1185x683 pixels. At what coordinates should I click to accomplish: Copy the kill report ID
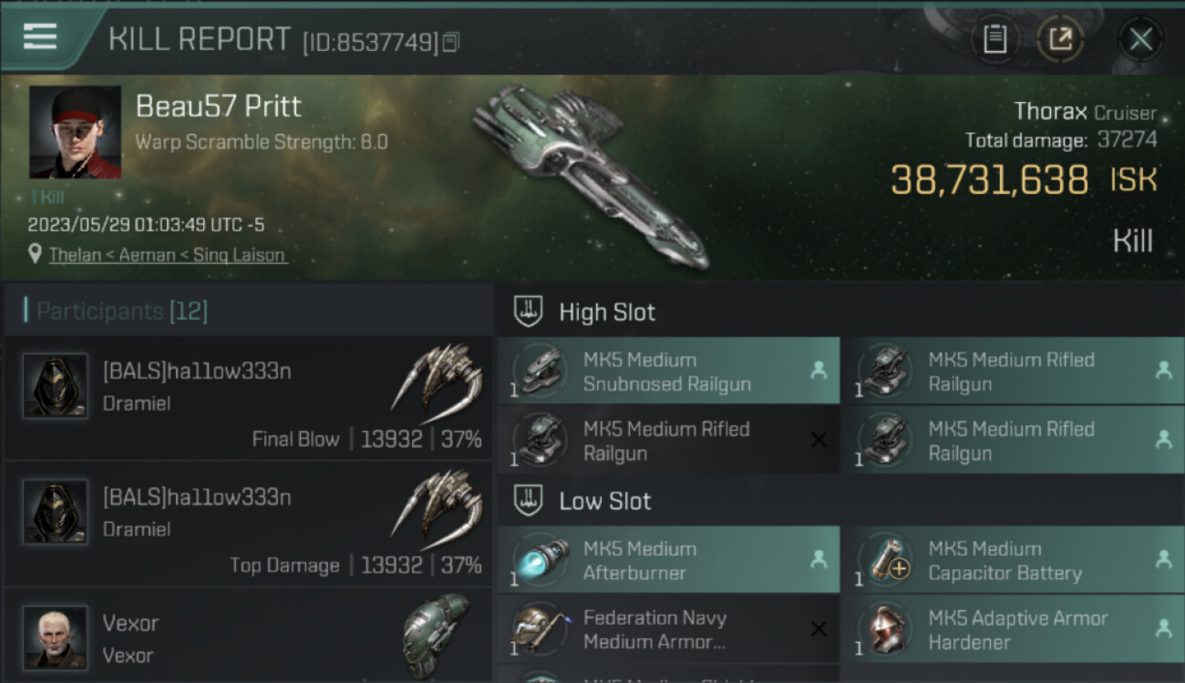tap(451, 42)
